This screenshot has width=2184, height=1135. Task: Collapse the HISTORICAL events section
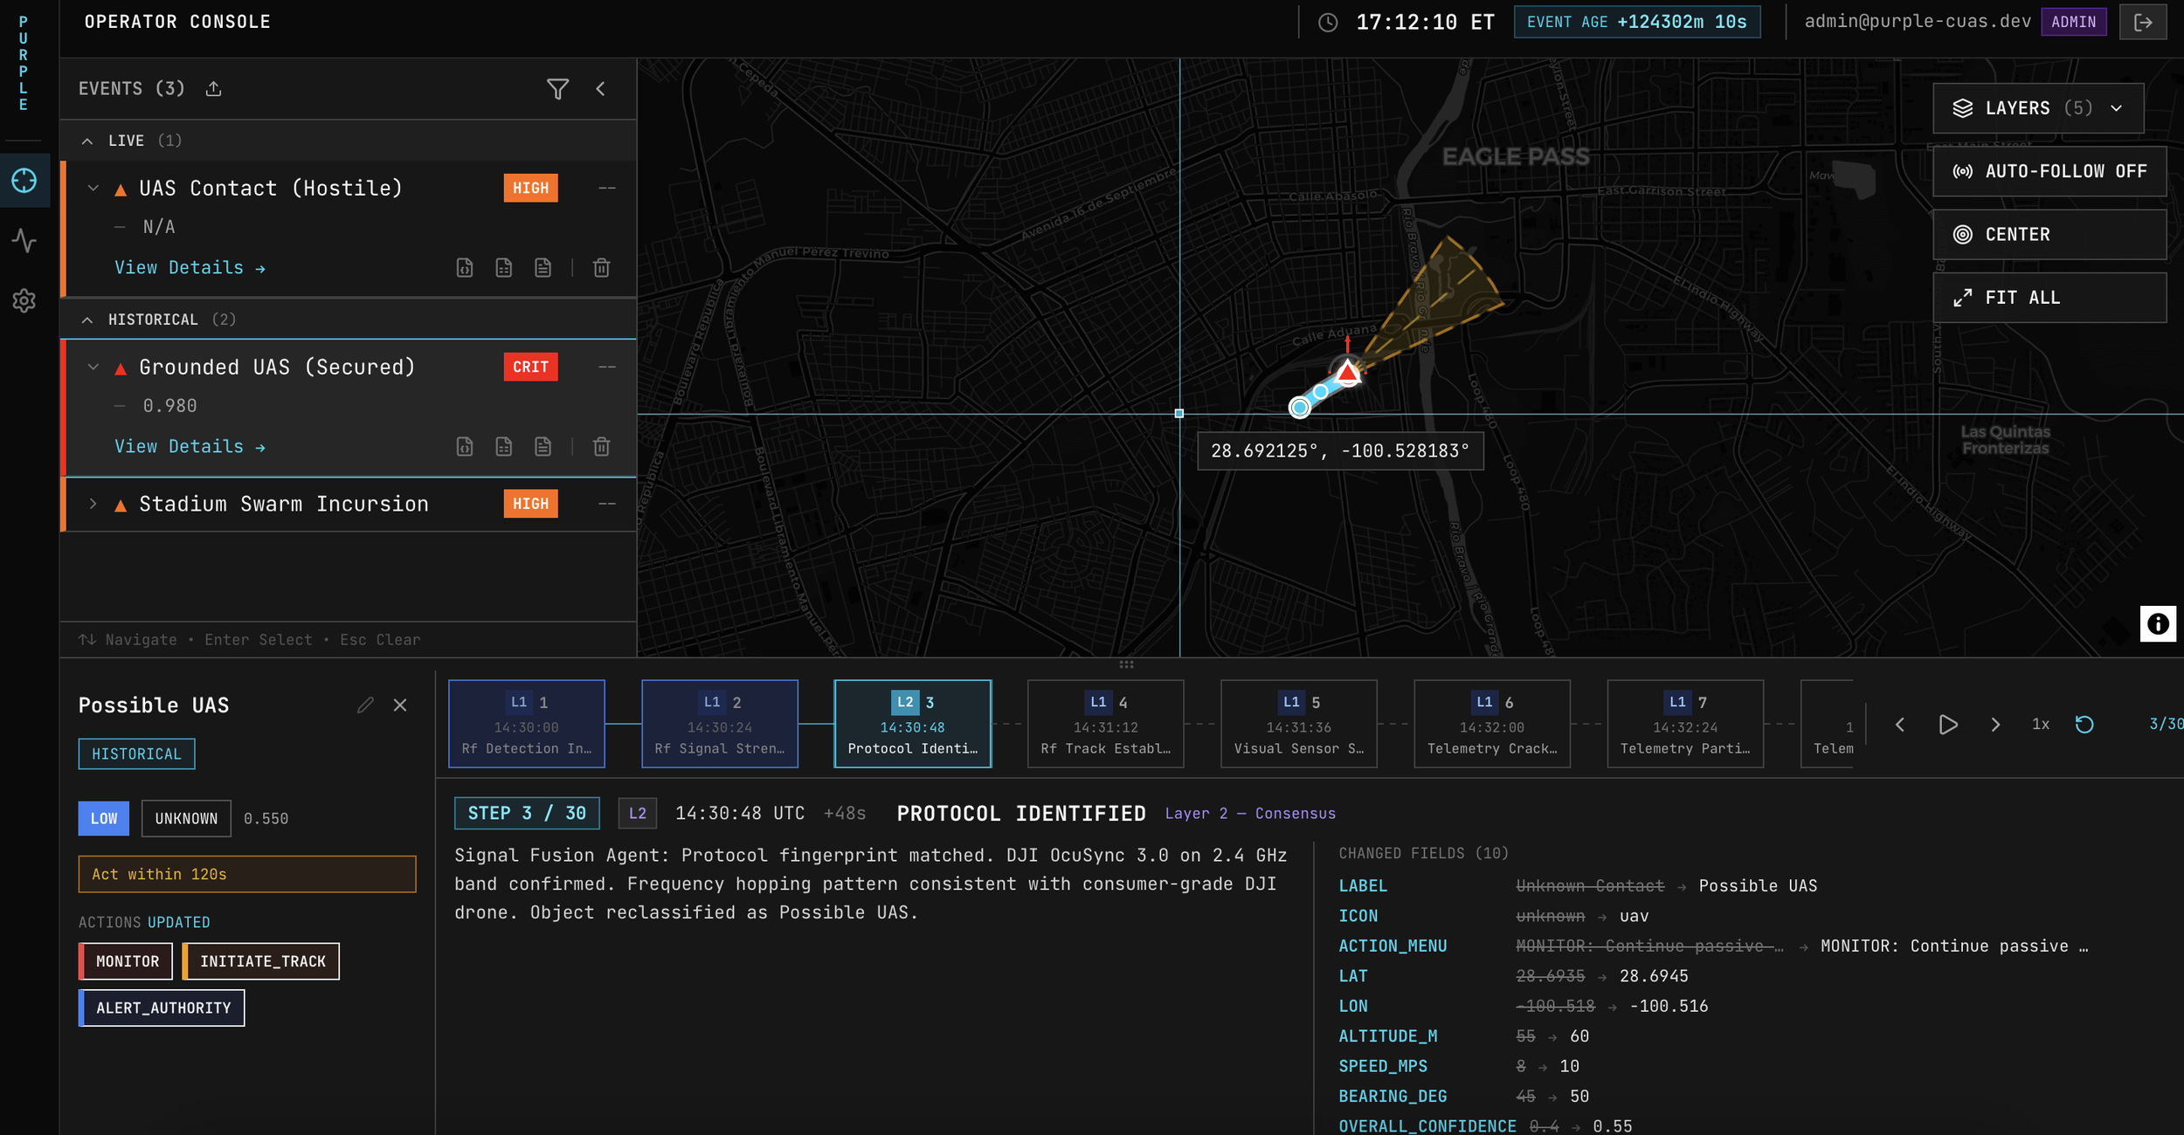(x=87, y=320)
